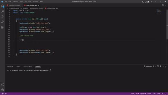The image size is (168, 95).
Task: Open the Search view in activity bar
Action: point(3,11)
